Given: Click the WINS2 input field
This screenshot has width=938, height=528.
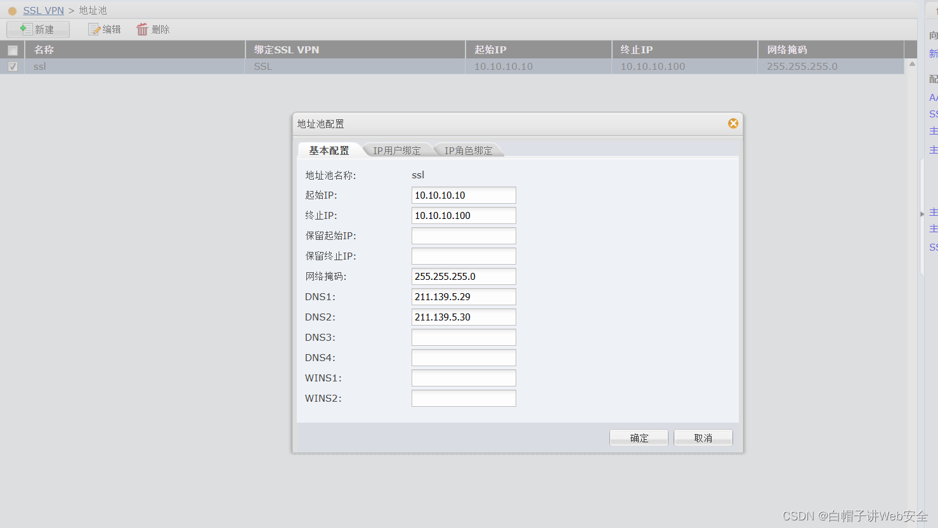Looking at the screenshot, I should (x=464, y=399).
